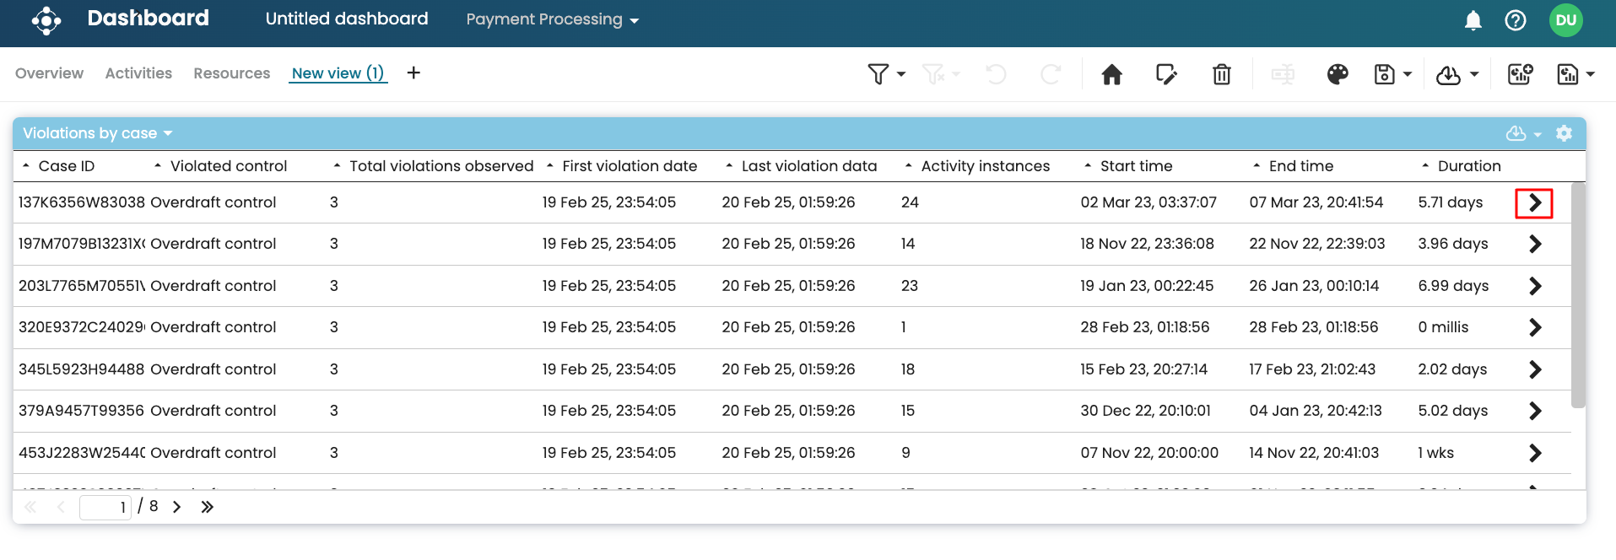Sort by the Duration column header

[1468, 166]
